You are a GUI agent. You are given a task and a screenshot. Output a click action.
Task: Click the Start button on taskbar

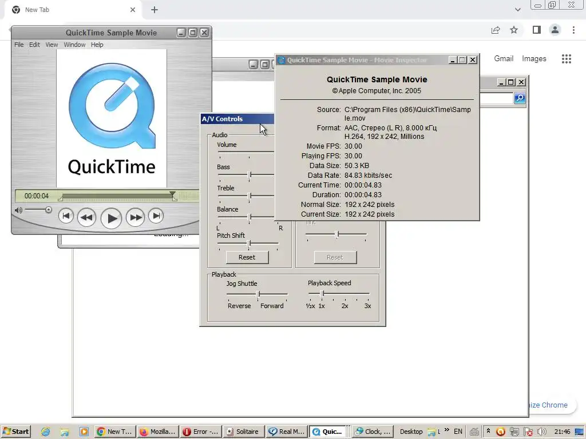tap(15, 432)
